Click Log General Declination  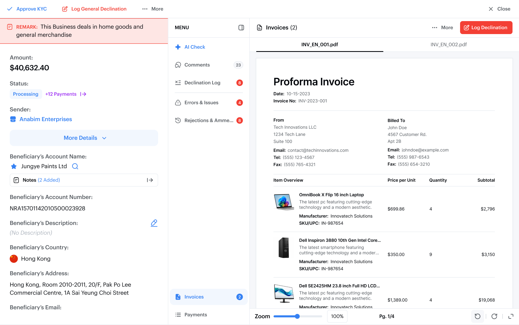(94, 9)
